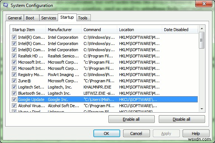Toggle the Bluetooth Se... startup checkbox
This screenshot has width=215, height=143.
(14, 93)
